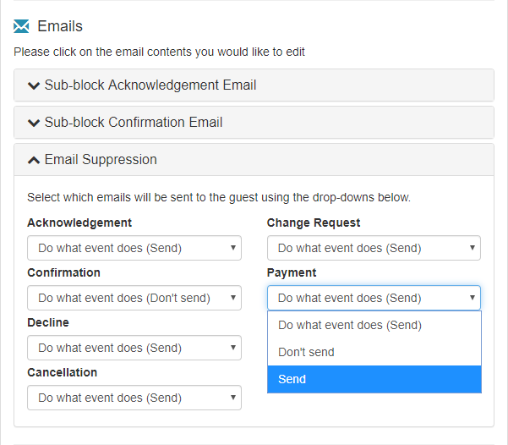Click the up chevron beside Email Suppression

34,160
